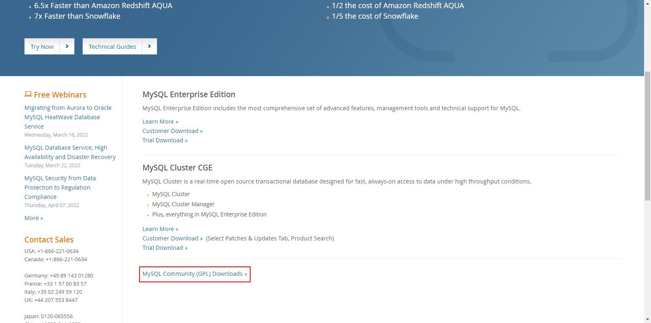Click '1/2 the cost of Amazon Redshift AQUA'
The height and width of the screenshot is (323, 651).
click(398, 6)
